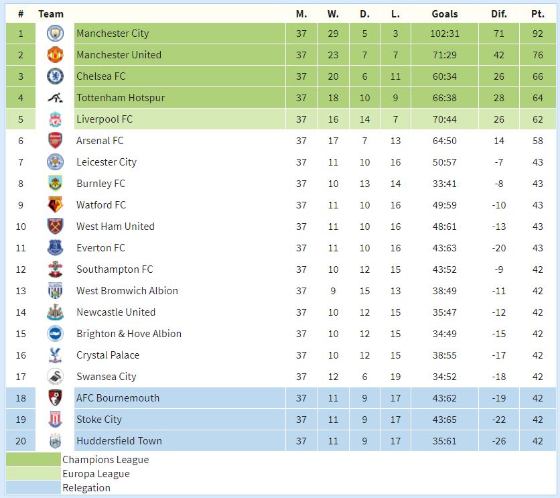Click the West Ham United crest
The height and width of the screenshot is (498, 560).
[56, 226]
